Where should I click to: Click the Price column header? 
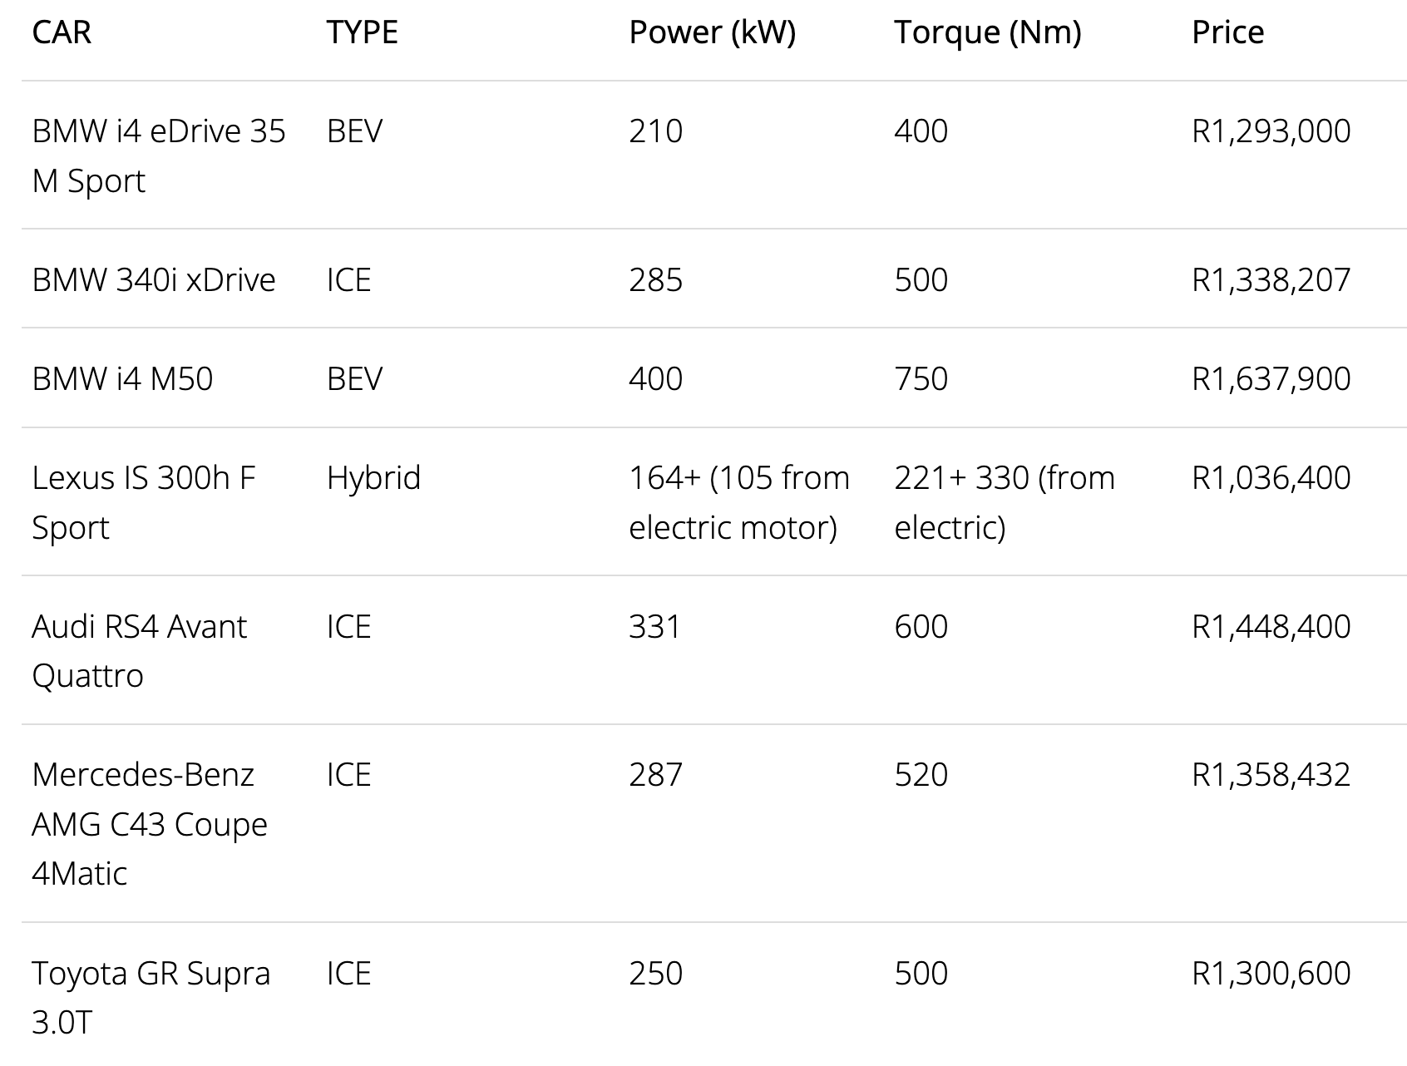click(1227, 32)
